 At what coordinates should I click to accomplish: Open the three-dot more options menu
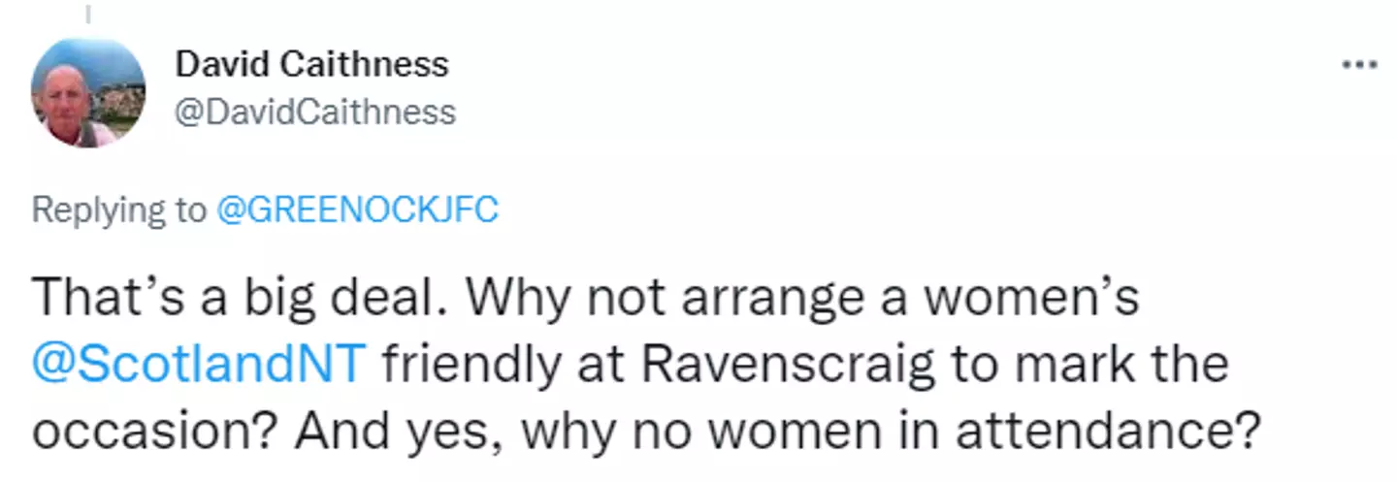pyautogui.click(x=1359, y=65)
